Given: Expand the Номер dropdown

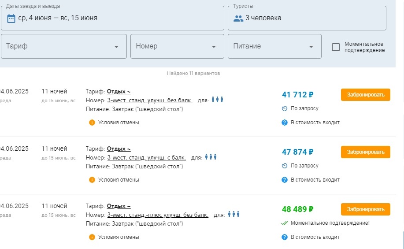Looking at the screenshot, I should point(177,46).
